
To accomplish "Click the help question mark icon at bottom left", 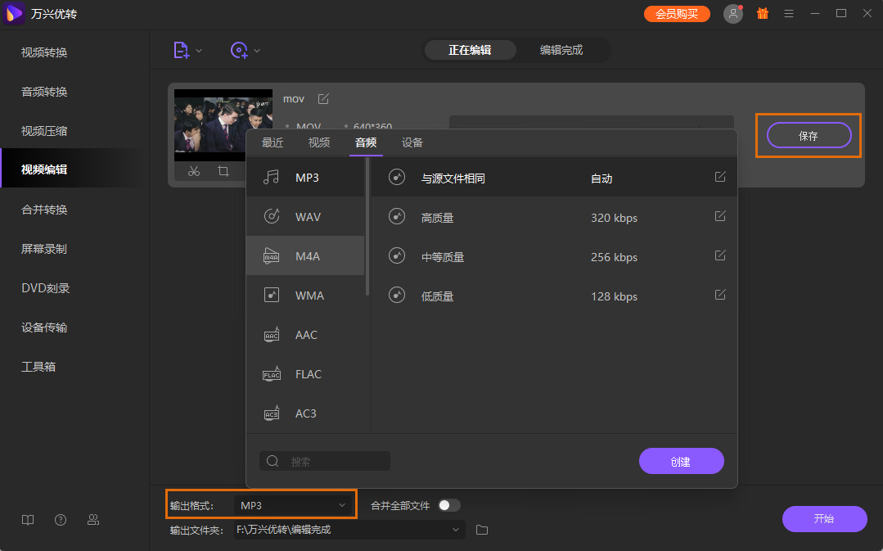I will [60, 519].
